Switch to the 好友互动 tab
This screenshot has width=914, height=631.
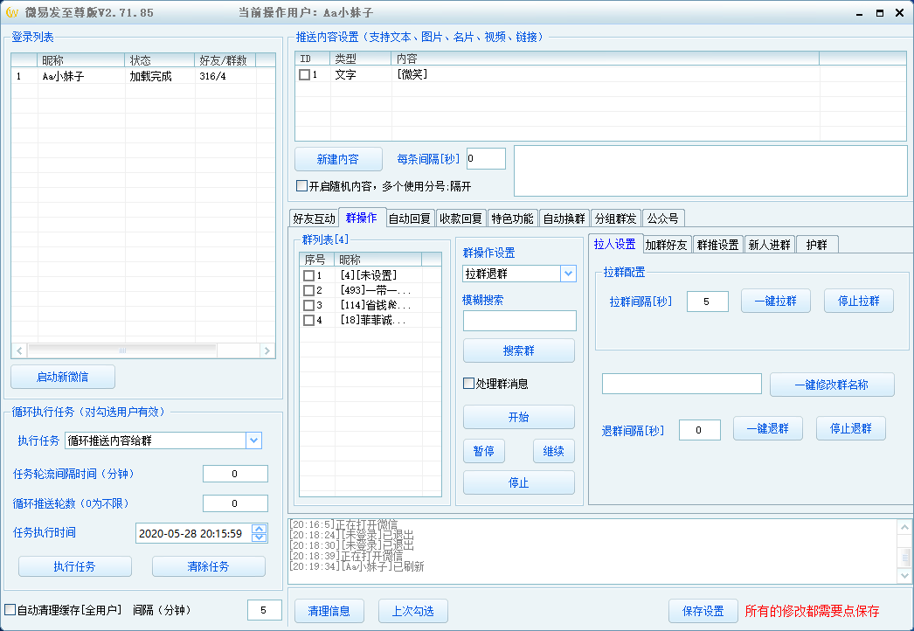(314, 218)
